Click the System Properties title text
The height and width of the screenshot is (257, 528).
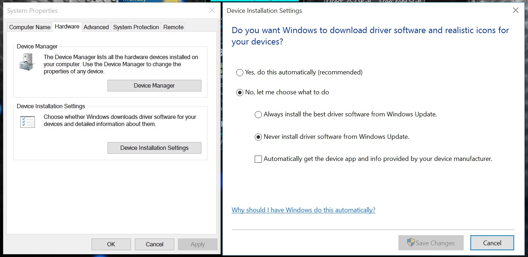pyautogui.click(x=32, y=11)
